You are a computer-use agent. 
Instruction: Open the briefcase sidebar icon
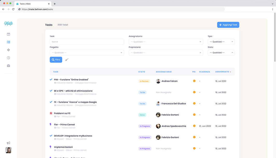(x=9, y=66)
